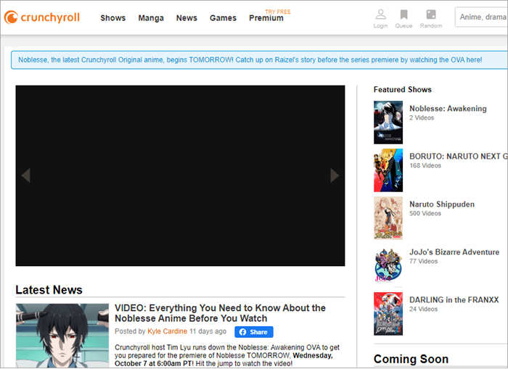Open BORUTO: NARUTO NEXT poster thumbnail
This screenshot has height=369, width=508.
click(388, 170)
